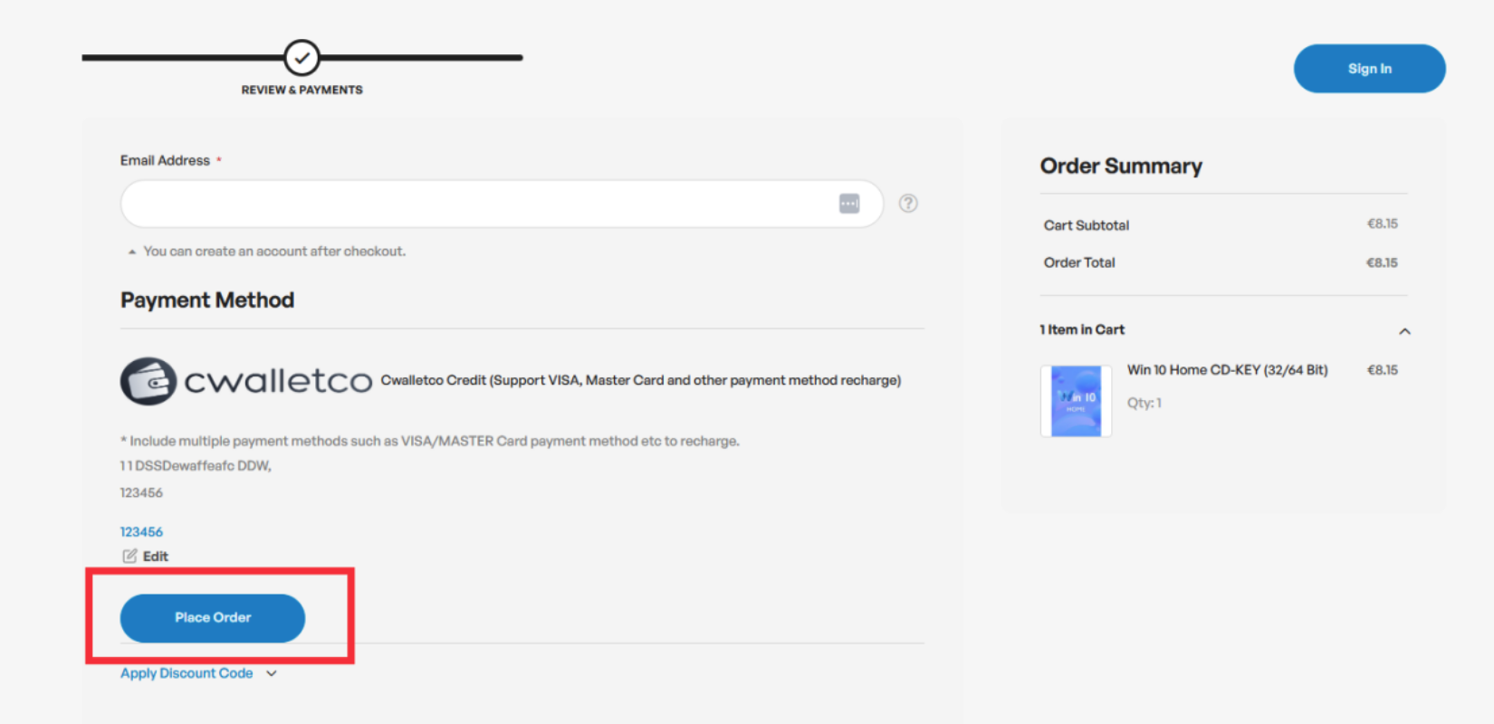The width and height of the screenshot is (1494, 724).
Task: Click the autofill icon inside the email field
Action: (x=849, y=204)
